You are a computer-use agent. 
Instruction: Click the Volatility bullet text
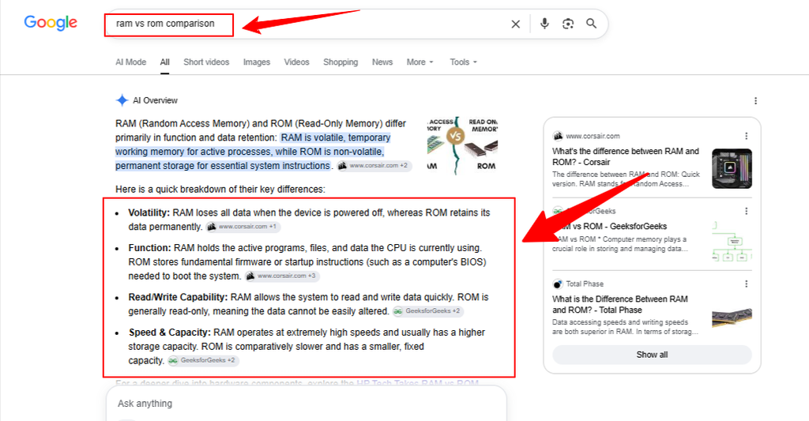tap(309, 220)
